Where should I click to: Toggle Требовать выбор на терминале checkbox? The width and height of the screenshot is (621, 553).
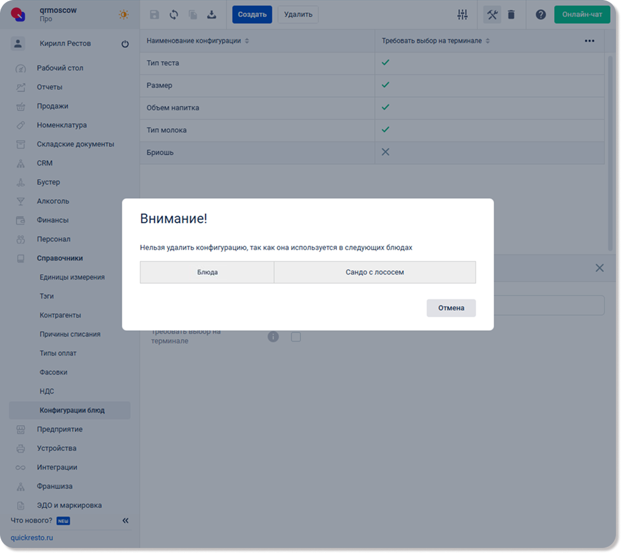pos(296,337)
